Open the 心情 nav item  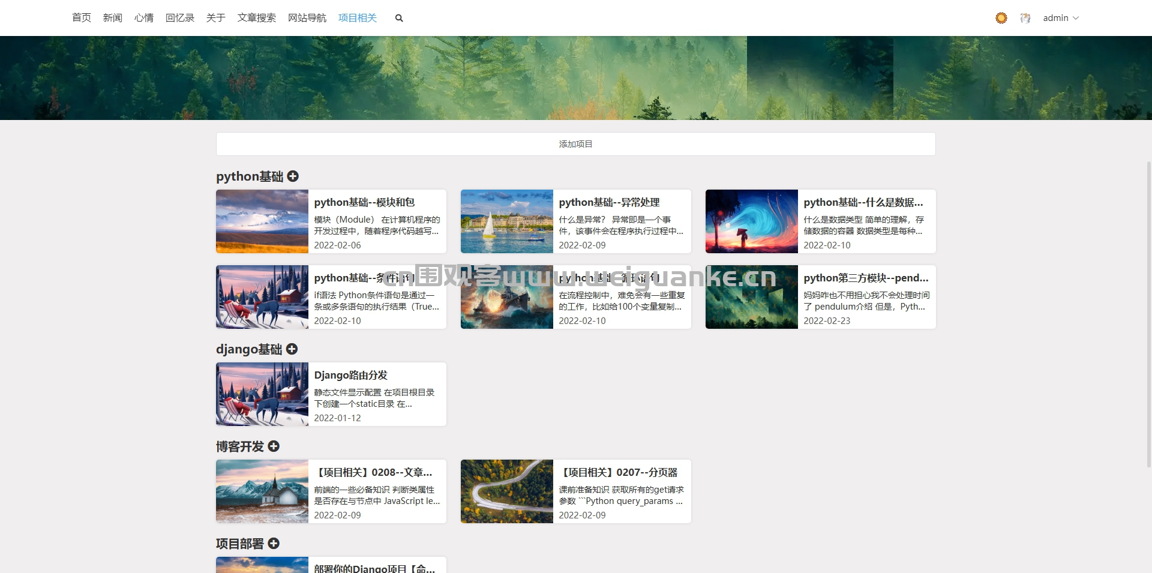[144, 18]
